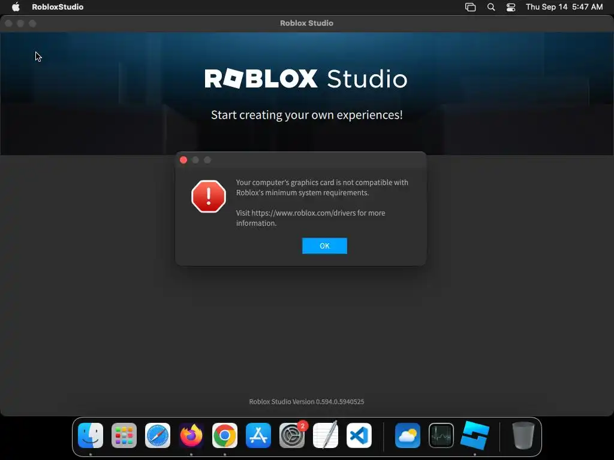Open Launchpad from the dock
This screenshot has height=460, width=614.
tap(124, 435)
